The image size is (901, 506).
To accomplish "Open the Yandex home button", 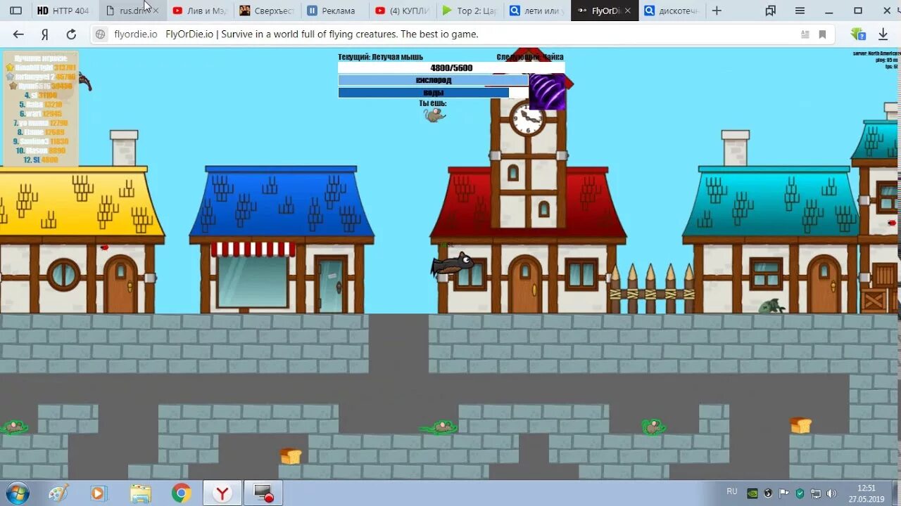I will [44, 34].
